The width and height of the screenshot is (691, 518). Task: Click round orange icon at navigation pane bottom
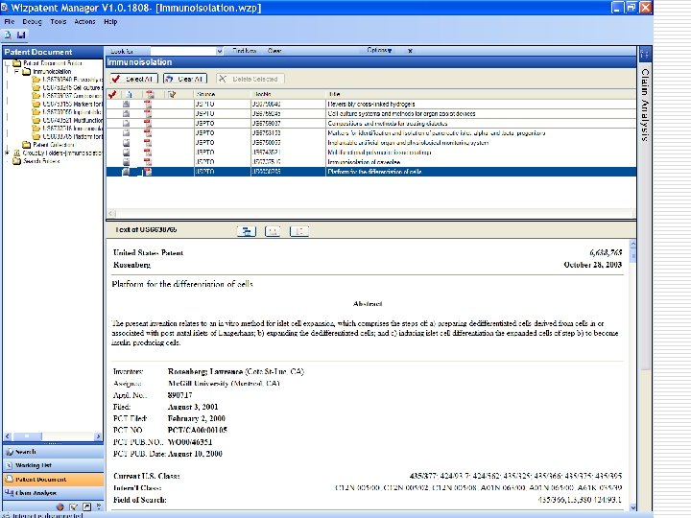(x=60, y=506)
